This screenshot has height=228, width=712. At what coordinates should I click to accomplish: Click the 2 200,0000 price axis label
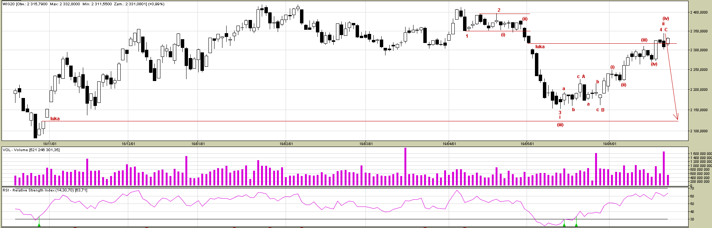[x=700, y=90]
